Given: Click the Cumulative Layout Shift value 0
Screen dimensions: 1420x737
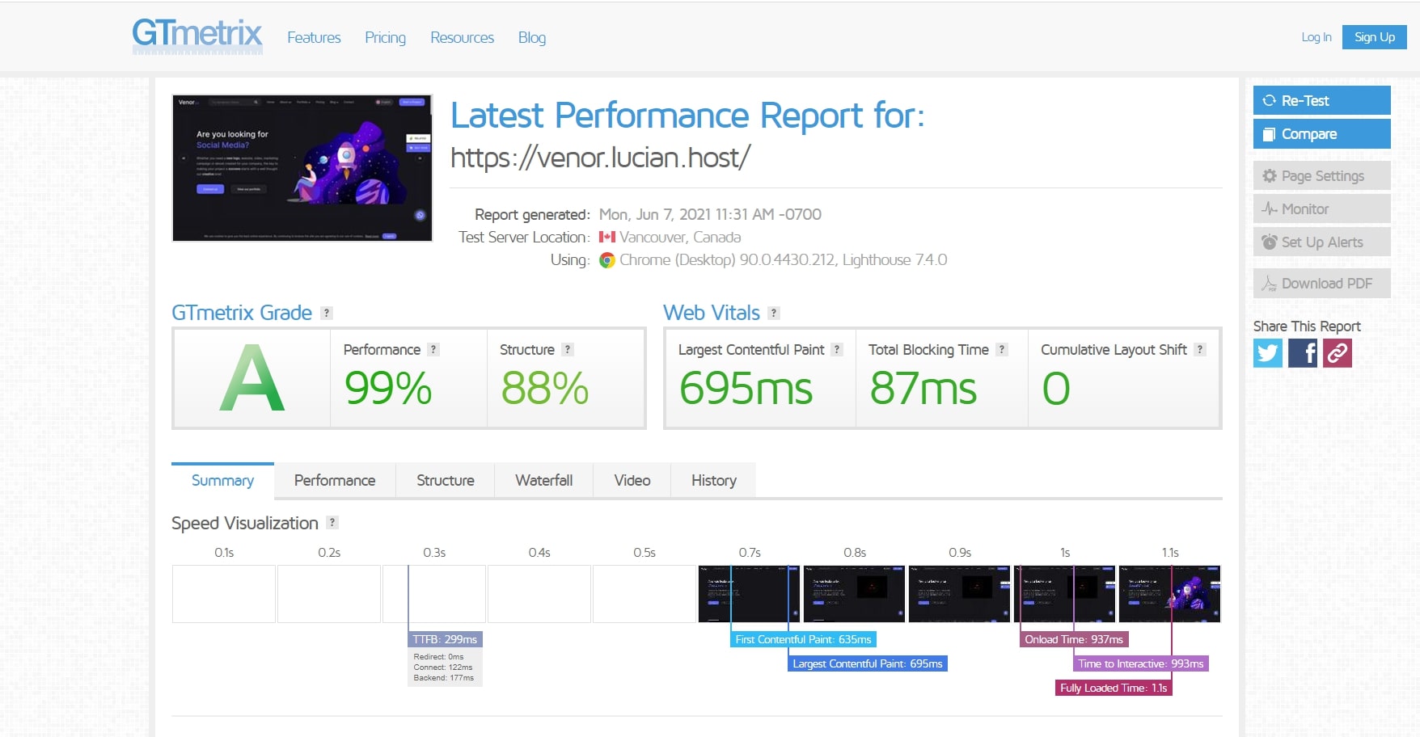Looking at the screenshot, I should pyautogui.click(x=1056, y=388).
